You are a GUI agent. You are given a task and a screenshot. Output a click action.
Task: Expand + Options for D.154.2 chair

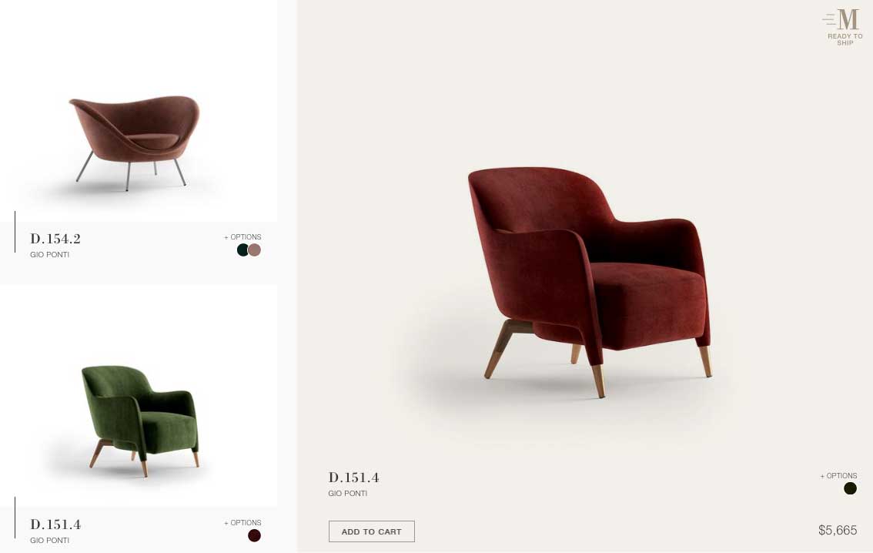(x=242, y=236)
